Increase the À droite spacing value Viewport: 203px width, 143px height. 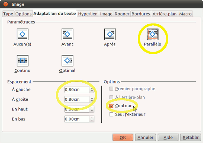(92, 98)
